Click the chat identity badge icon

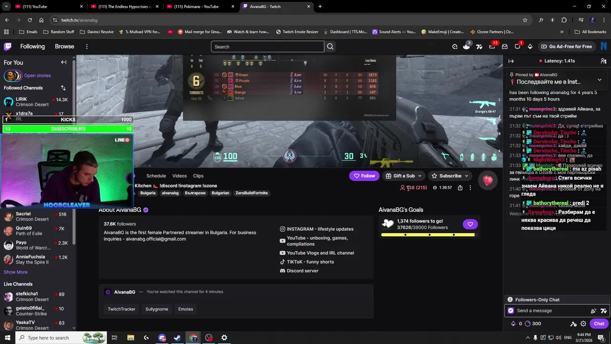[x=511, y=311]
